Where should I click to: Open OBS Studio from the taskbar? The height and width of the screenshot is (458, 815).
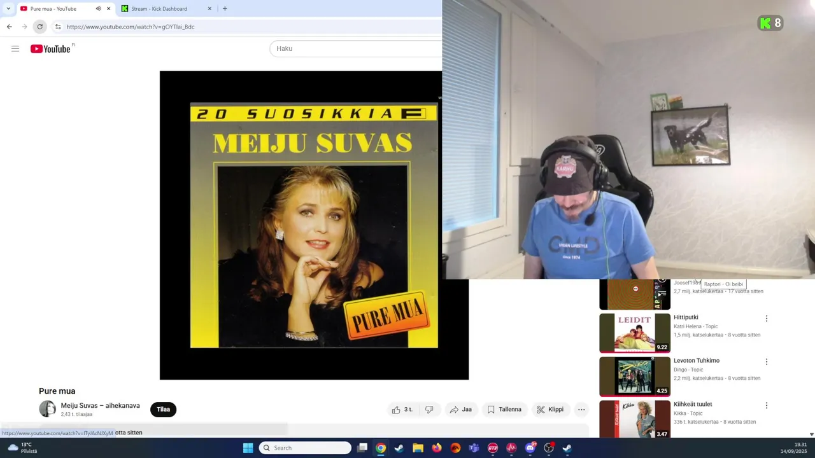tap(549, 448)
